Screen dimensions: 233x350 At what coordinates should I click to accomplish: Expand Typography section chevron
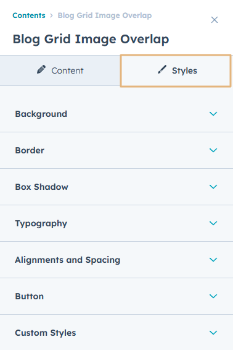[213, 223]
